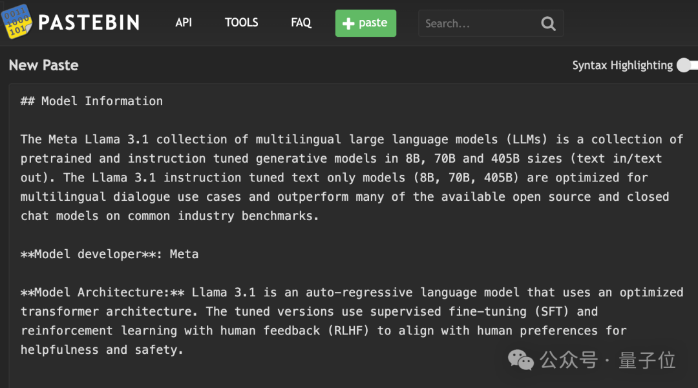Open the TOOLS menu item
698x388 pixels.
pyautogui.click(x=241, y=23)
